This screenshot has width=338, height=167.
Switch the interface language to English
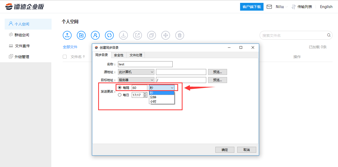tap(326, 7)
